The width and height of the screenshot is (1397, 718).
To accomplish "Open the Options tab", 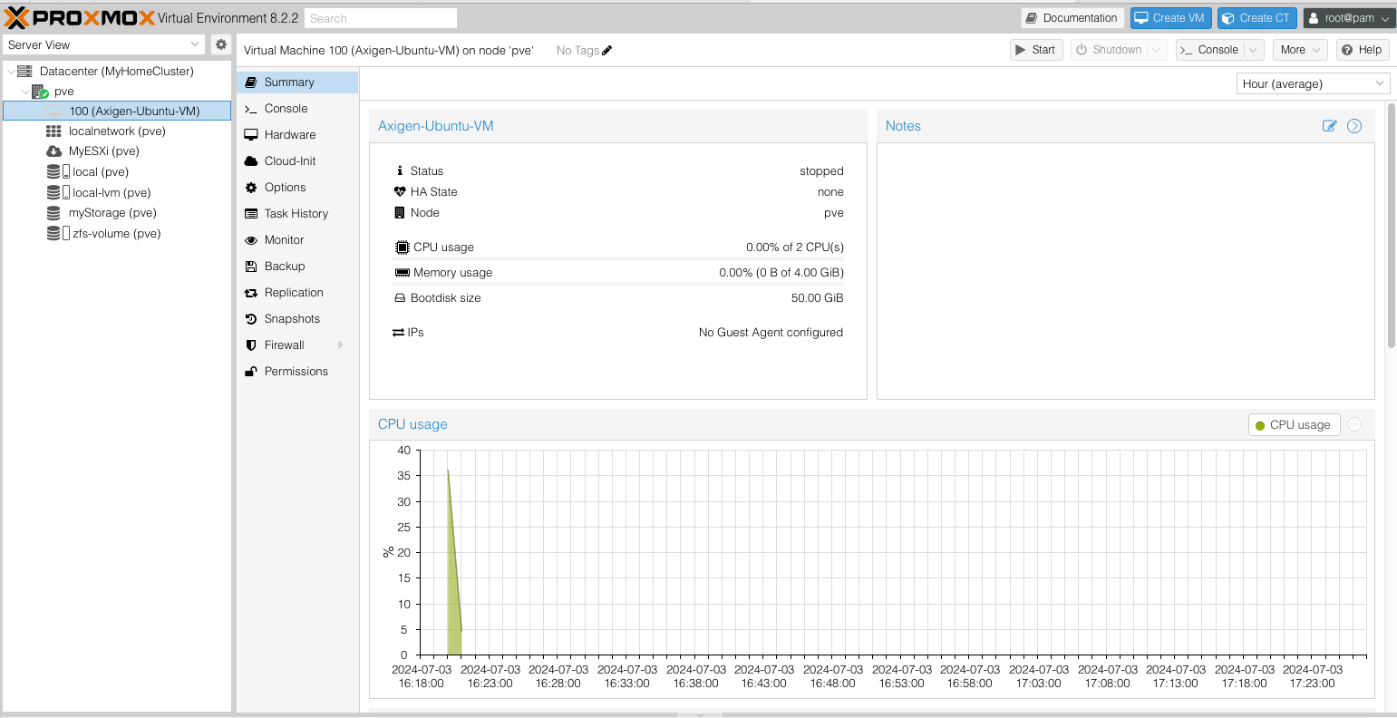I will tap(297, 188).
